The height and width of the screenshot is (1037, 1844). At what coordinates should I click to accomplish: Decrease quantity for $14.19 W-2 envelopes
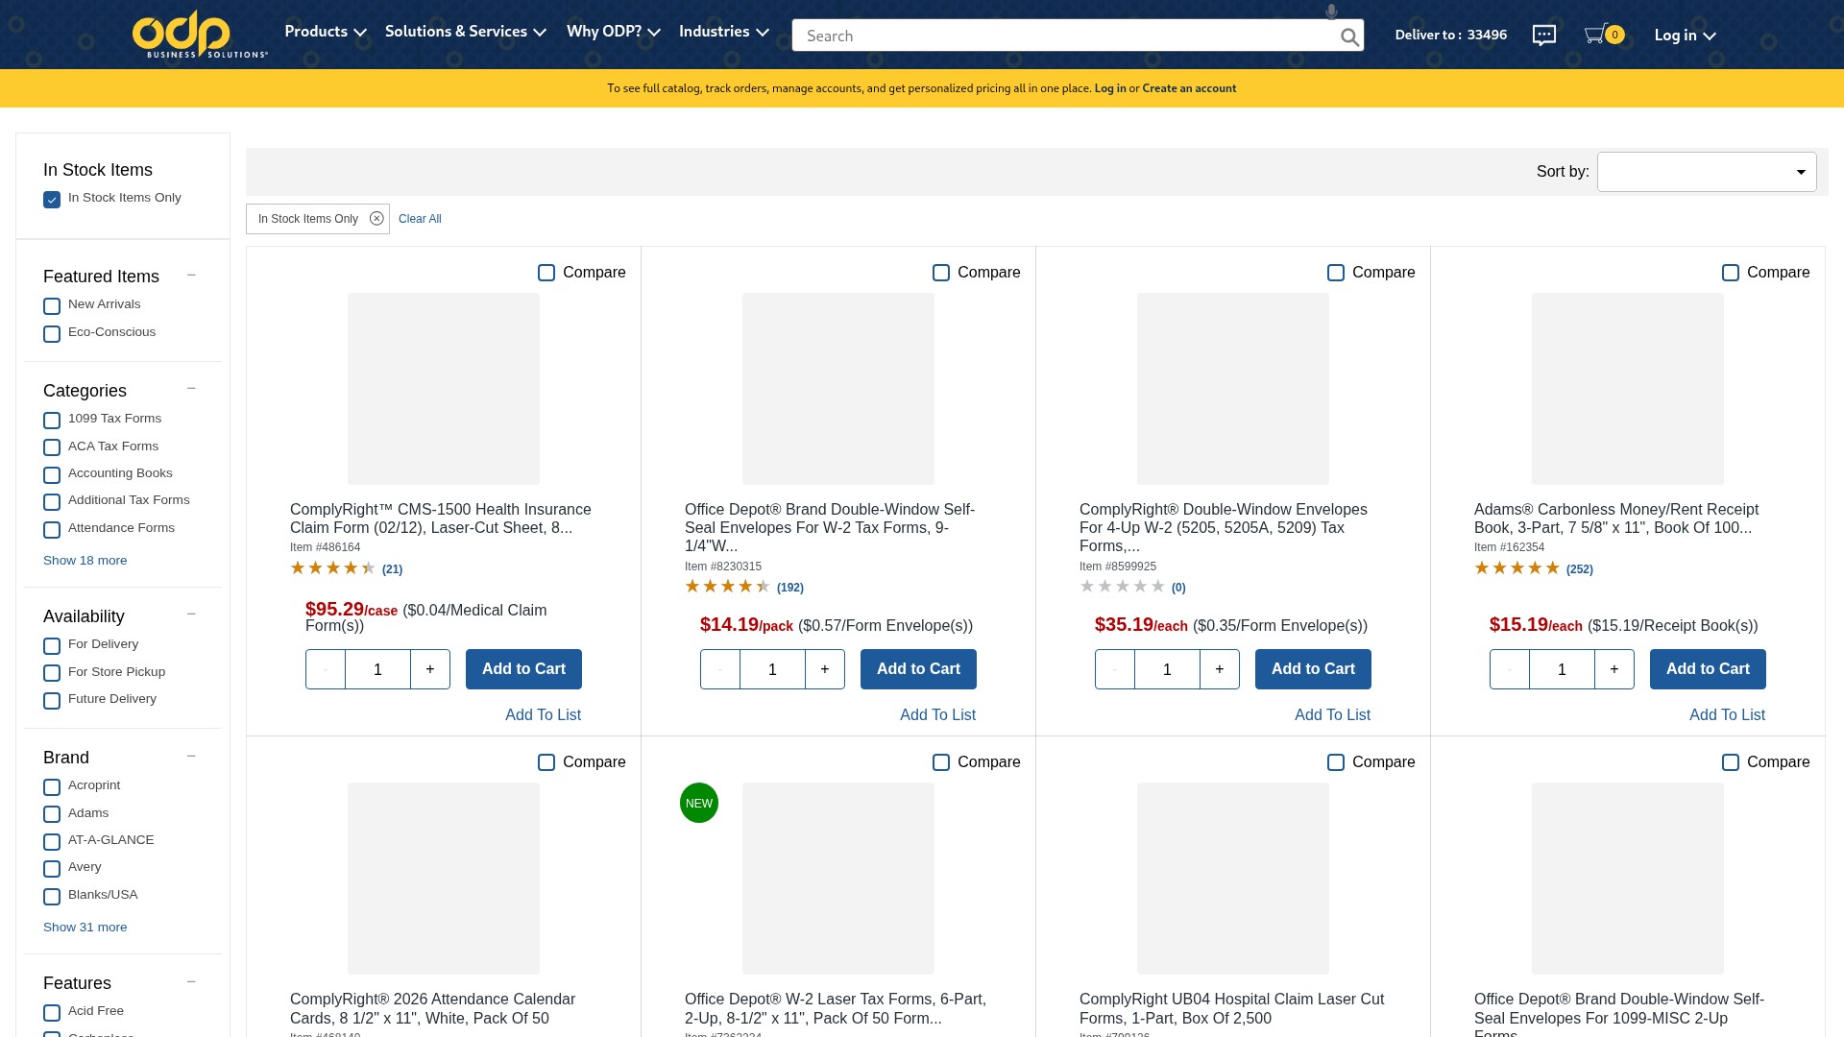[x=720, y=669]
